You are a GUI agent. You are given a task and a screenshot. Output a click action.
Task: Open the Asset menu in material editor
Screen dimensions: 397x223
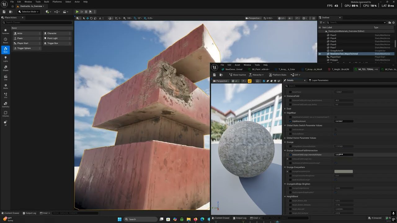237,65
